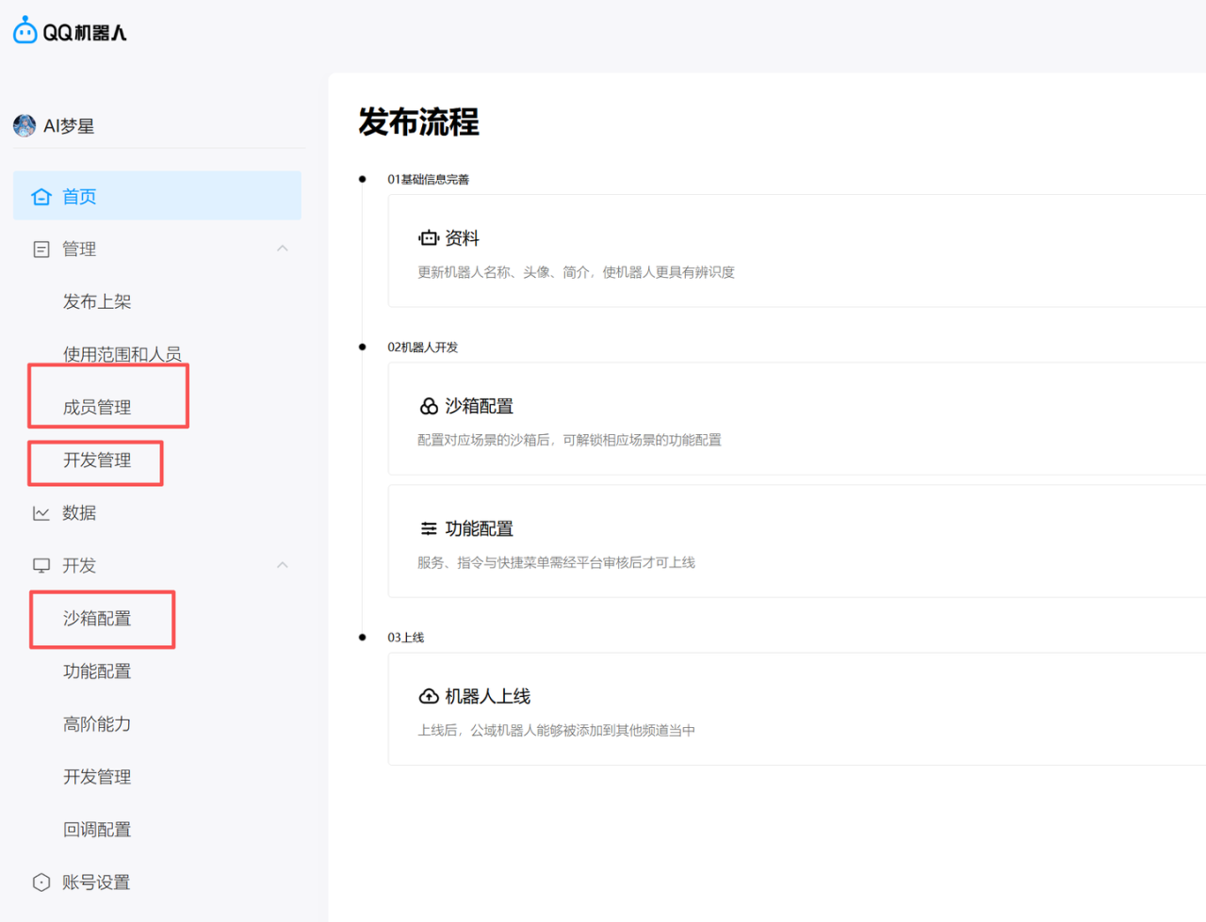Click the home icon beside 首页
This screenshot has width=1206, height=922.
coord(41,197)
